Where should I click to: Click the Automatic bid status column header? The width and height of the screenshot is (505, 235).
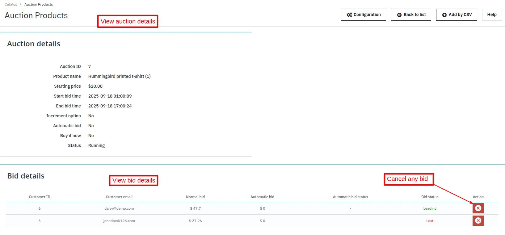click(x=351, y=197)
